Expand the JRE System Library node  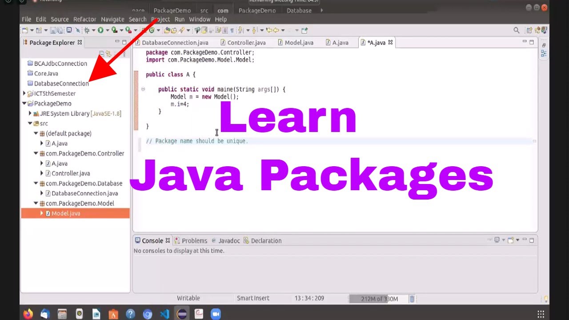30,113
